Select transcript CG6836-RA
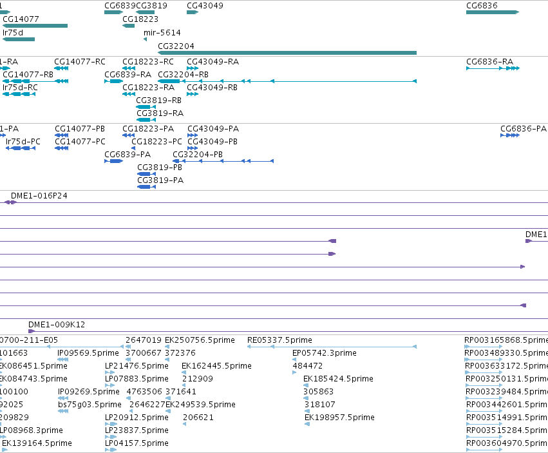The width and height of the screenshot is (548, 453). click(x=493, y=68)
